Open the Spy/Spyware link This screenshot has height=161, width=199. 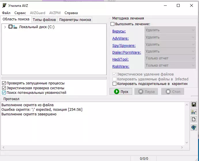click(x=124, y=46)
